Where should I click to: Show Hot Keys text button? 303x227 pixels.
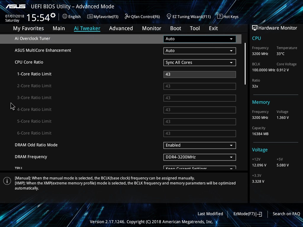point(231,17)
